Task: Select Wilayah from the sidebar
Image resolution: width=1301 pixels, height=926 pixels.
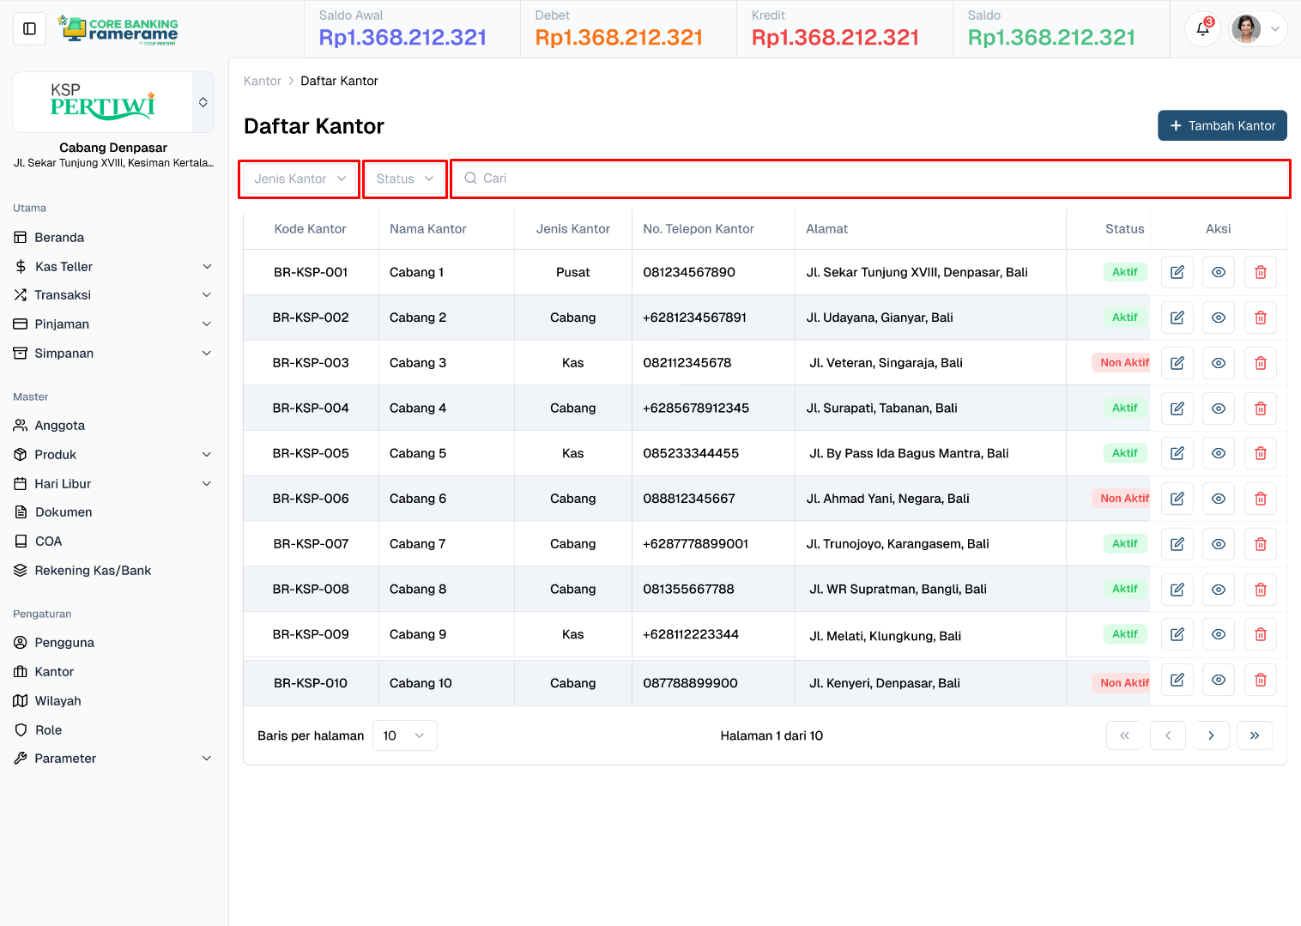Action: point(57,701)
